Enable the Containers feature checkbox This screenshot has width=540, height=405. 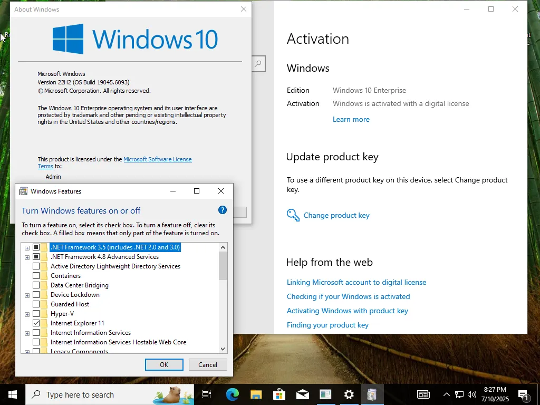coord(36,275)
